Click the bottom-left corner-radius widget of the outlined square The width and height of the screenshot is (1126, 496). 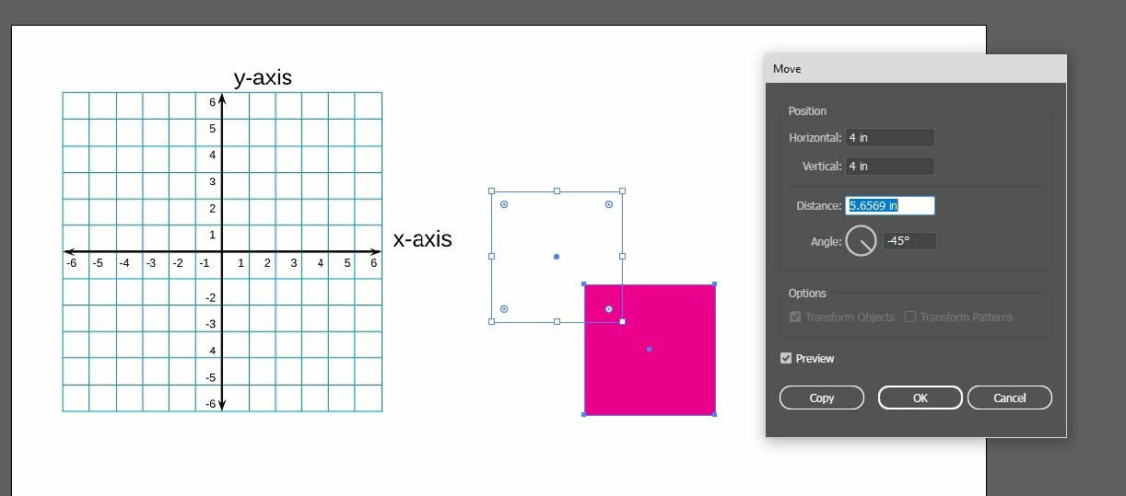[x=504, y=309]
